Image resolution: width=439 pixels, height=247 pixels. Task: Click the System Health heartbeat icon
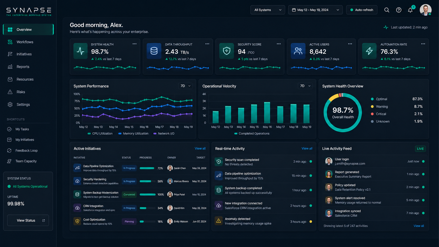coord(80,51)
